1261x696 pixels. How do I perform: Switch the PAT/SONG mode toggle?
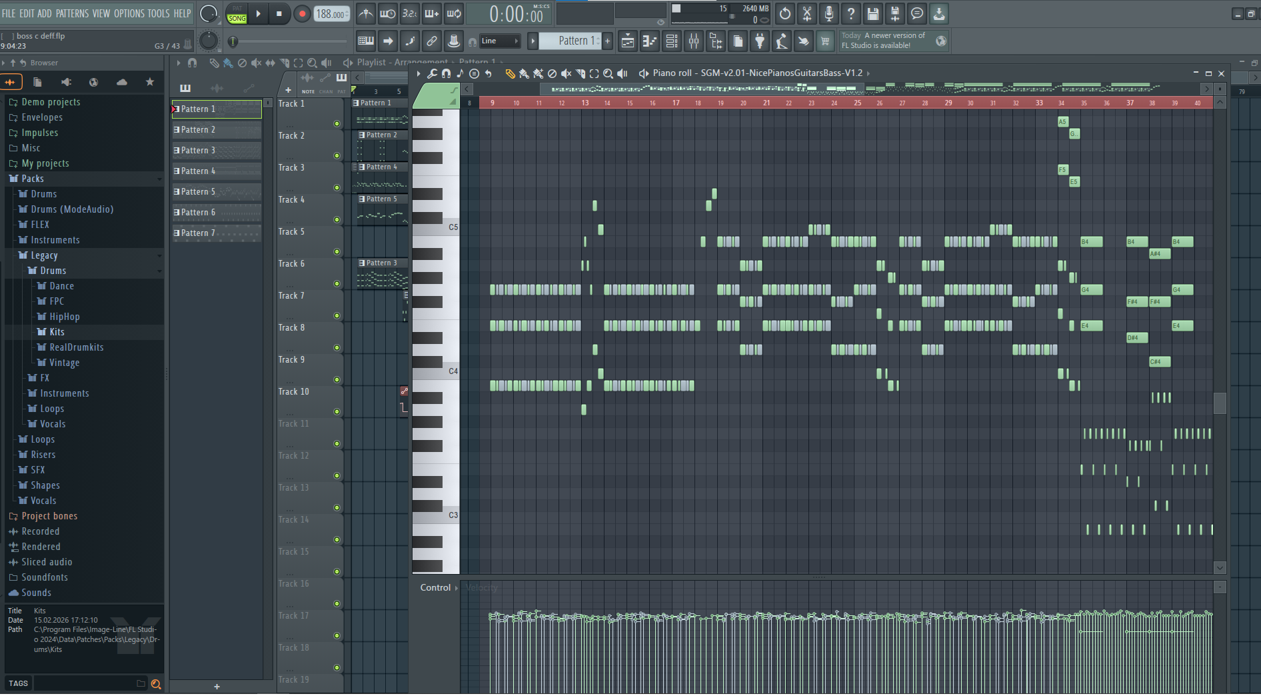click(237, 13)
